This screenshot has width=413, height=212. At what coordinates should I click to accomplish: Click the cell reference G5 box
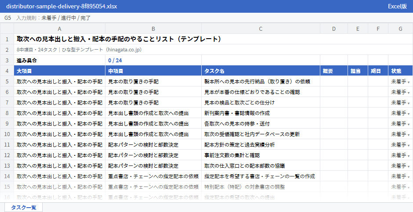(7, 18)
